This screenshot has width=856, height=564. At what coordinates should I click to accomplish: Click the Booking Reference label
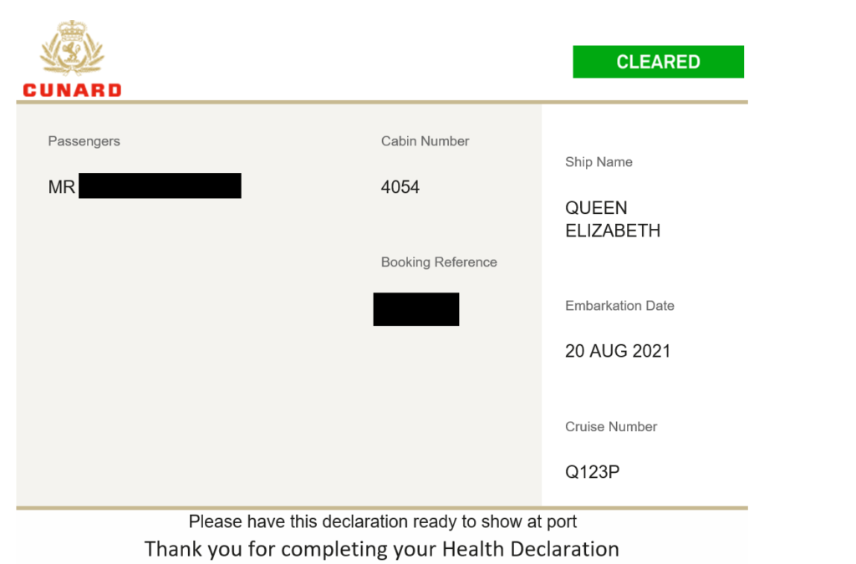(439, 262)
